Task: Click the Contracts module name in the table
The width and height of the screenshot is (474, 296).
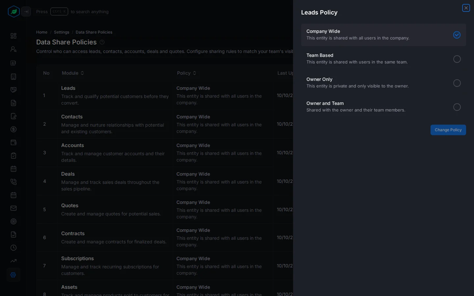Action: (x=73, y=234)
